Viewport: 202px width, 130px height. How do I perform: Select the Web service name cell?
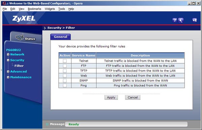(83, 76)
